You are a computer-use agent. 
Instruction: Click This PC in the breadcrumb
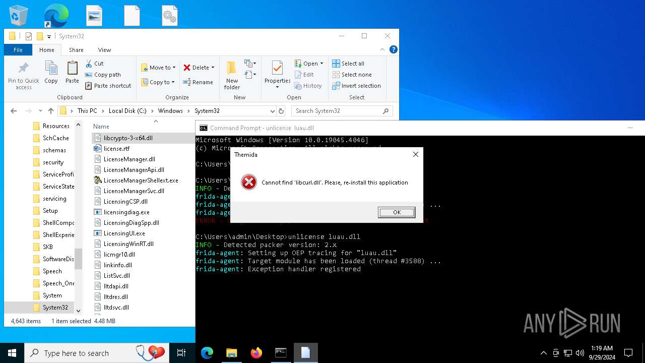(x=87, y=111)
